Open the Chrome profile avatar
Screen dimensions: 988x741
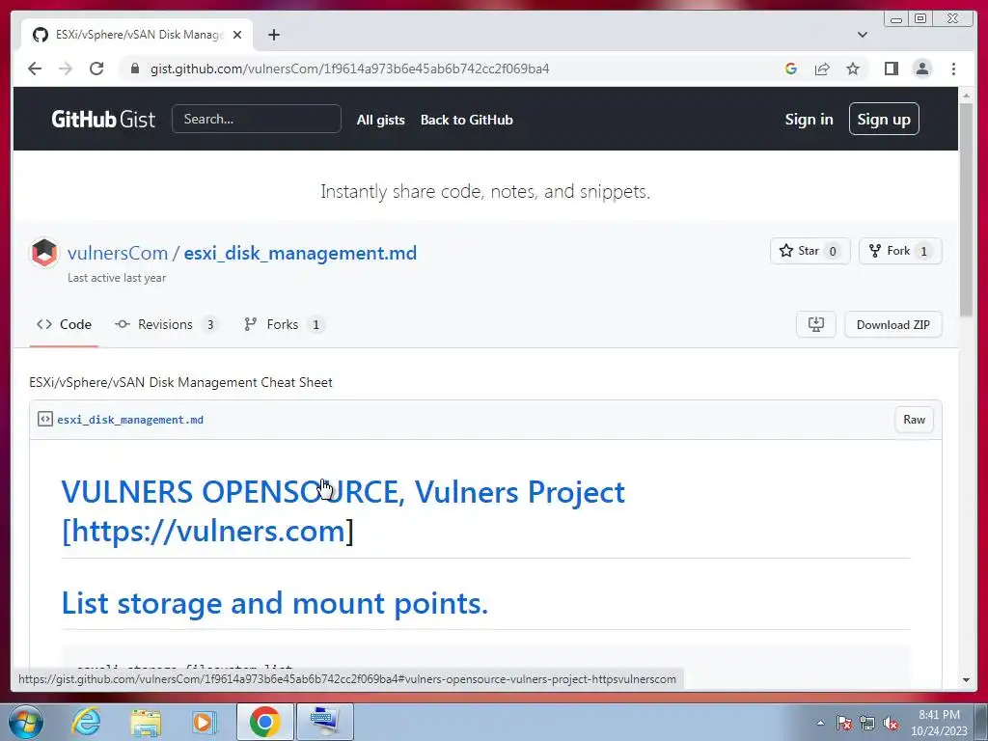(x=921, y=69)
